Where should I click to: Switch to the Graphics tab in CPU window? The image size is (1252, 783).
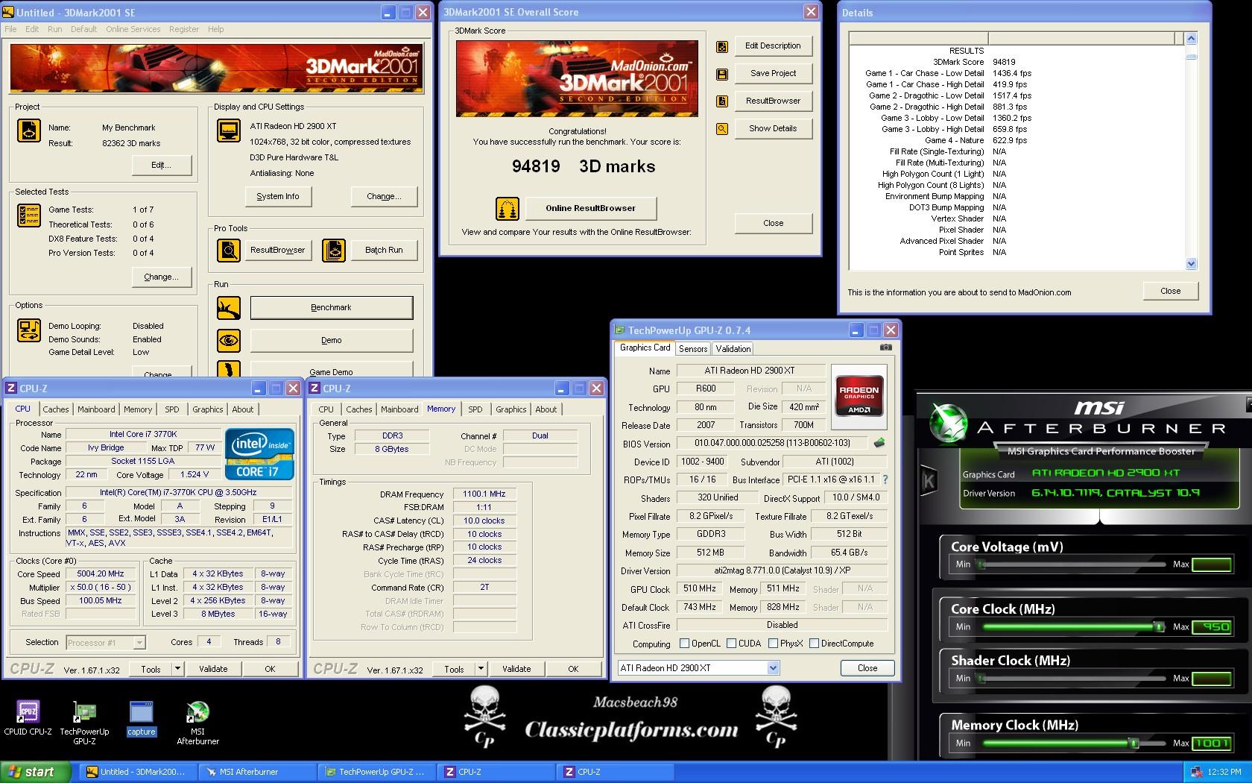(x=207, y=409)
